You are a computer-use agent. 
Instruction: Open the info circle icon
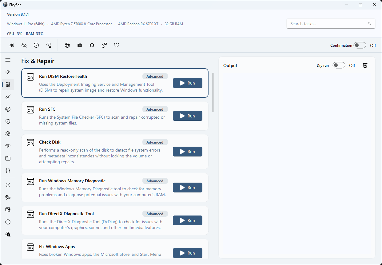pyautogui.click(x=8, y=222)
